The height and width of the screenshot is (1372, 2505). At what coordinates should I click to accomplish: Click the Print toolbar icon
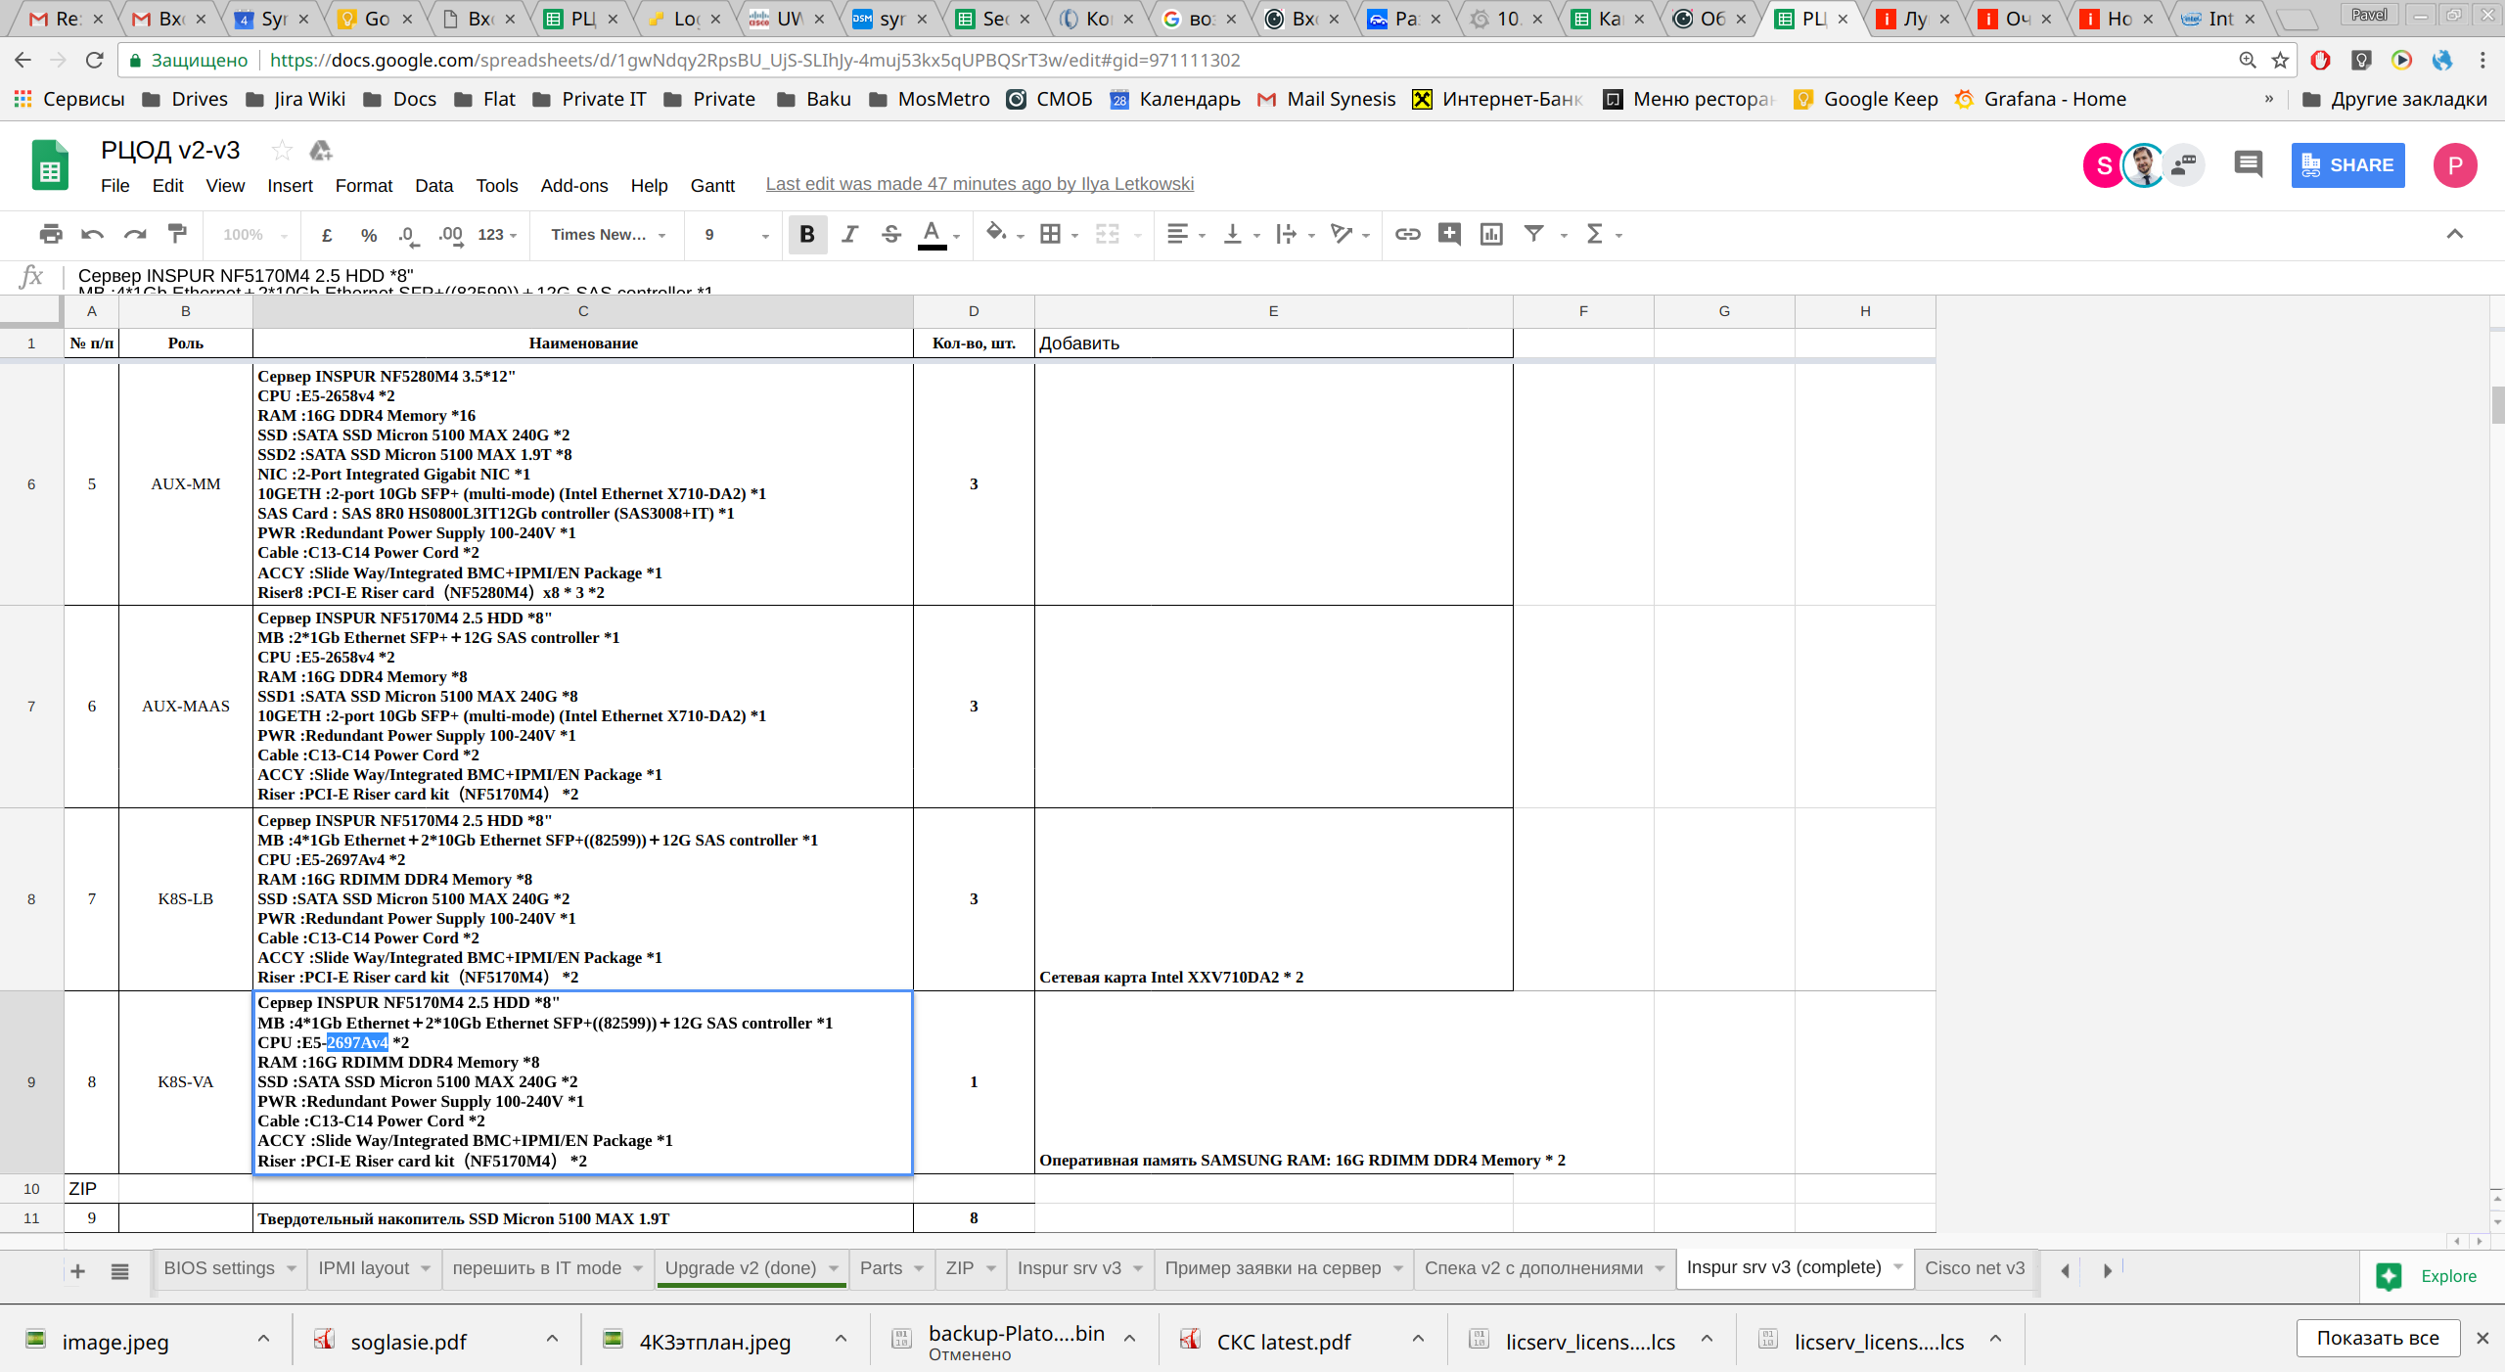click(51, 234)
